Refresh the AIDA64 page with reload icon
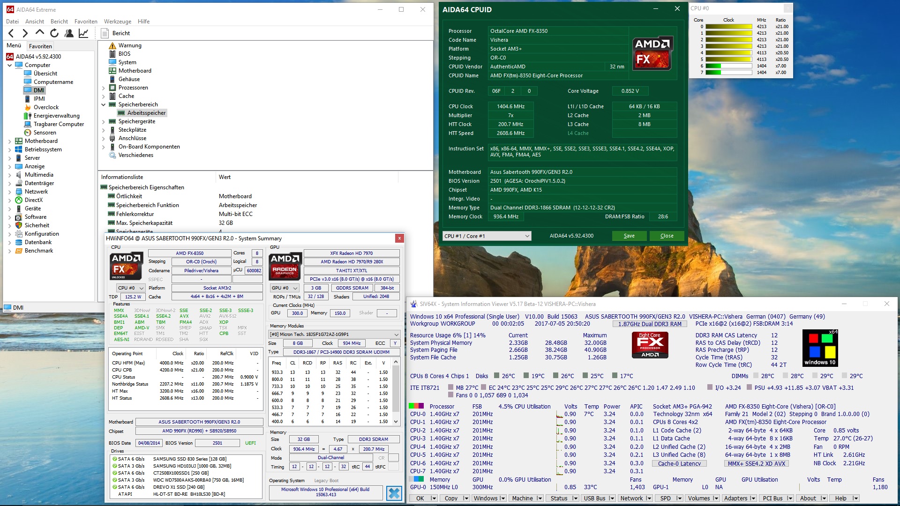This screenshot has height=506, width=900. pos(54,33)
